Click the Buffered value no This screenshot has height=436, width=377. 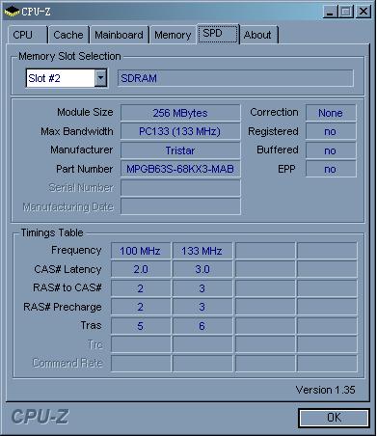pos(331,150)
